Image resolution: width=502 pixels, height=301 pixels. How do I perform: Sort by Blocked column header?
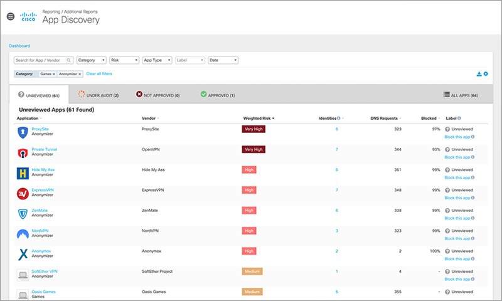pyautogui.click(x=430, y=119)
